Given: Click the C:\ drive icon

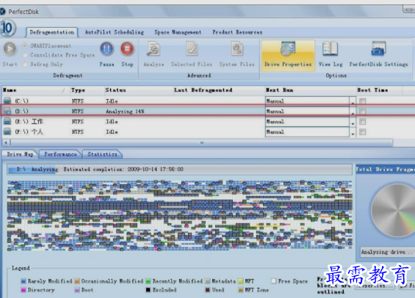Looking at the screenshot, I should [x=7, y=101].
